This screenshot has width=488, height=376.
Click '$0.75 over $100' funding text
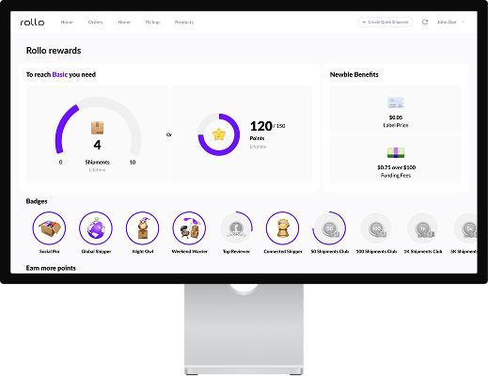(396, 167)
